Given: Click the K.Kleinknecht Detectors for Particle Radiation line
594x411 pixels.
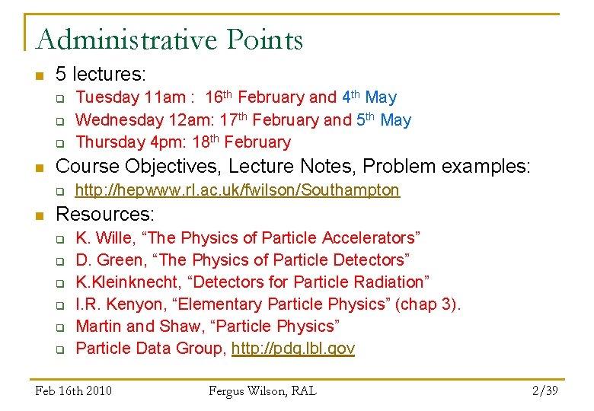Looking at the screenshot, I should [x=252, y=282].
